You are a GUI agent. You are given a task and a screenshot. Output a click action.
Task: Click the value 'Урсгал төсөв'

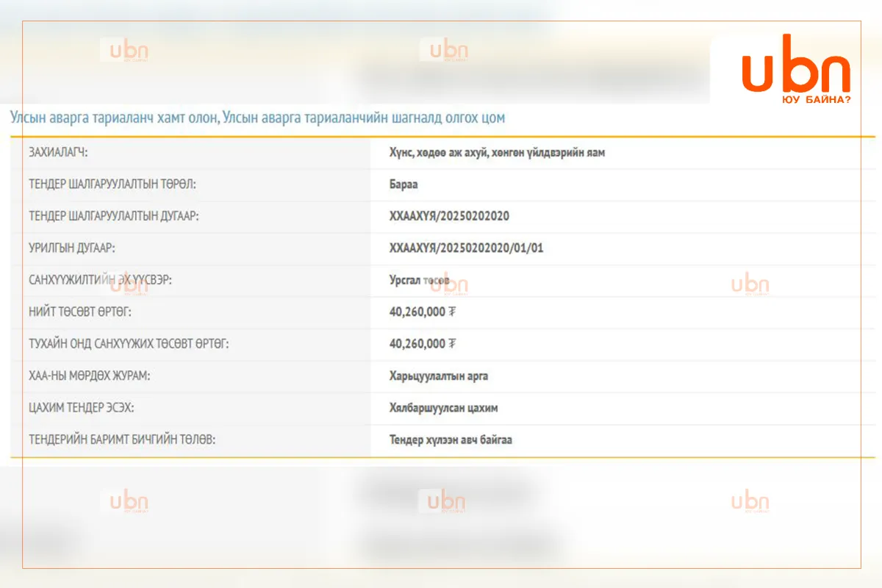coord(420,281)
